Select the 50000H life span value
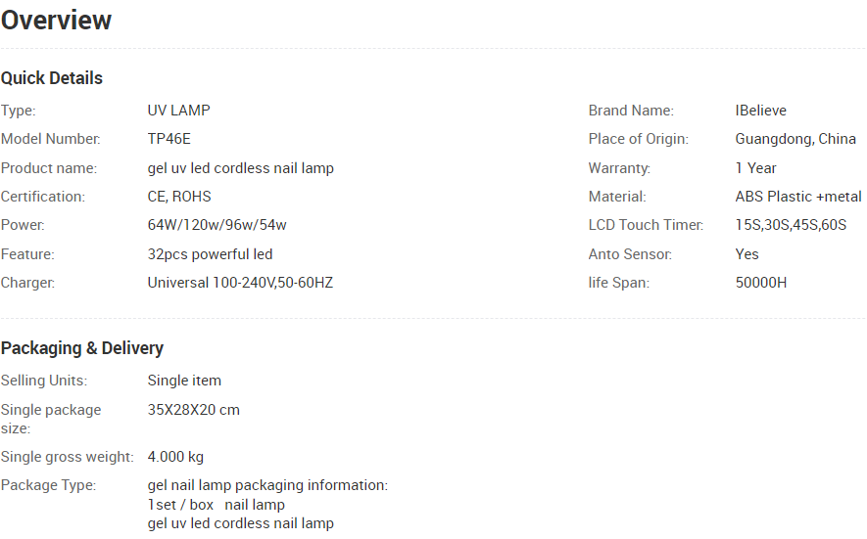Image resolution: width=867 pixels, height=539 pixels. coord(761,283)
